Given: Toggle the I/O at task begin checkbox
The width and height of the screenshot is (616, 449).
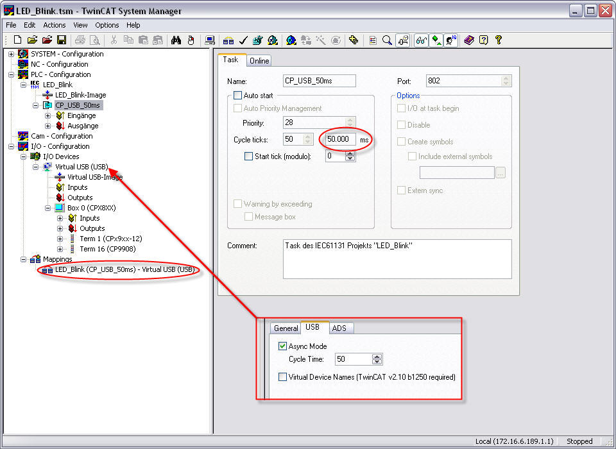Looking at the screenshot, I should (401, 108).
